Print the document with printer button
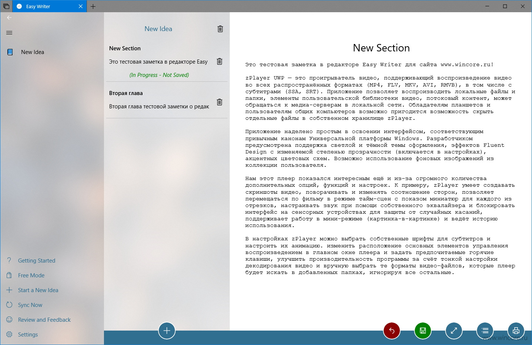 click(x=516, y=331)
